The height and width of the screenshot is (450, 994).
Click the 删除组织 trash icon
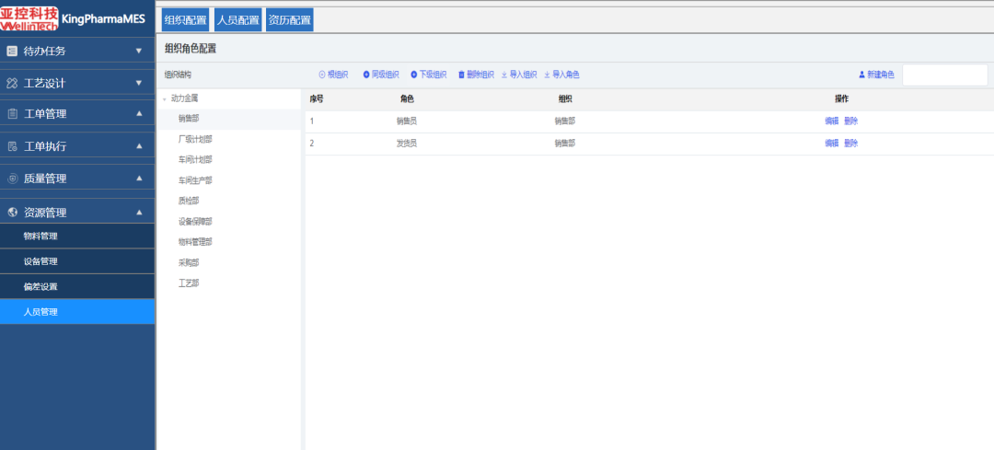461,75
